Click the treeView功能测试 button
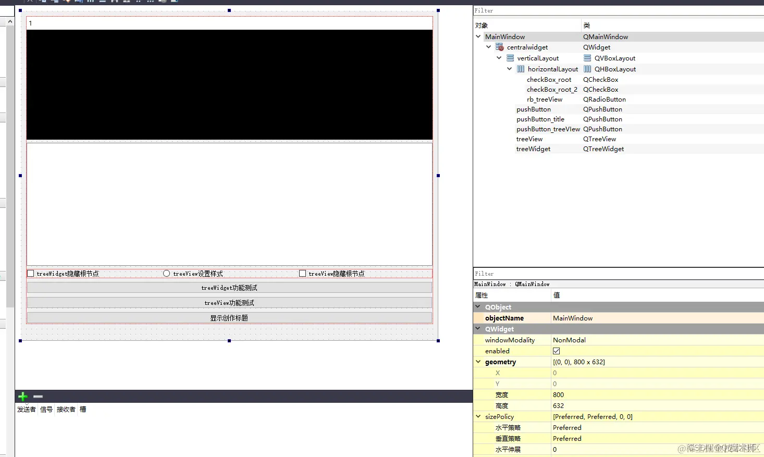Screen dimensions: 764x457 click(x=229, y=303)
